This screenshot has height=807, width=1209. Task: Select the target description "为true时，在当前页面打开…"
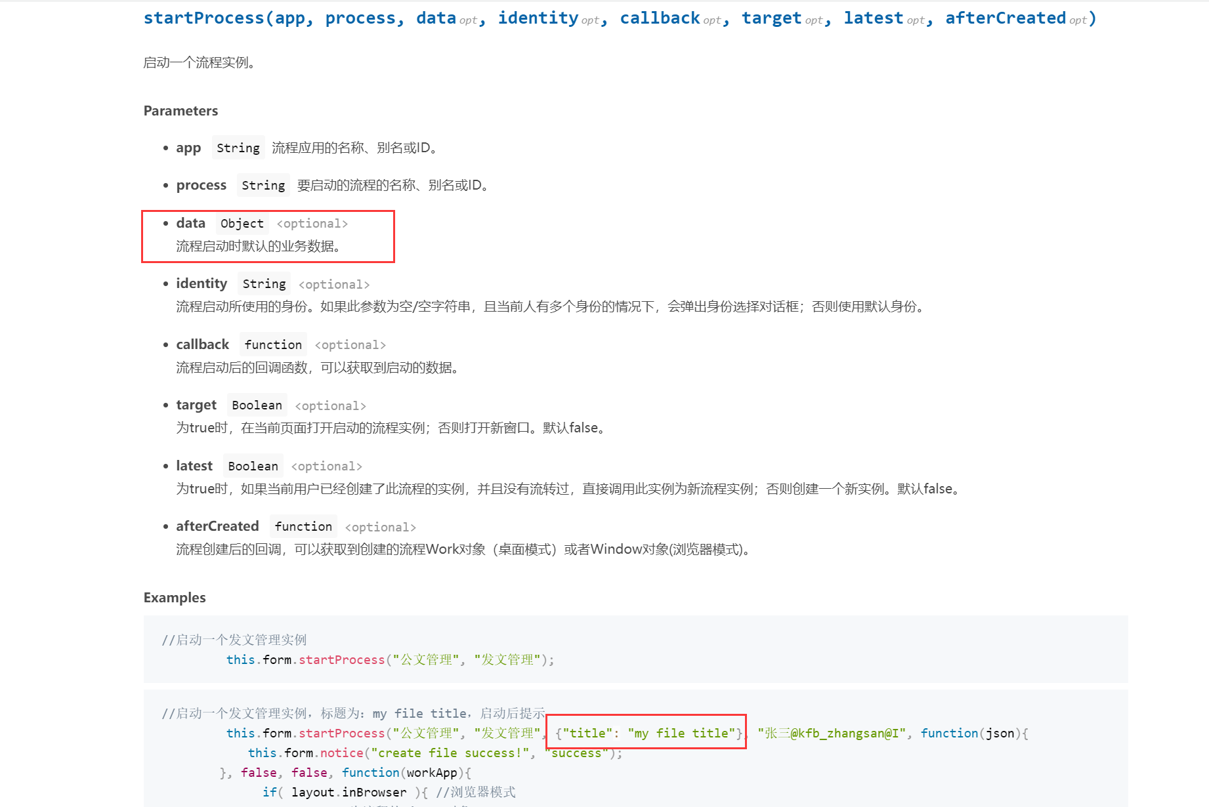coord(392,428)
